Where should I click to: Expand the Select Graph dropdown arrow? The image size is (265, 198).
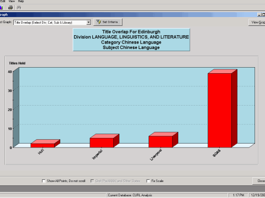click(x=88, y=23)
